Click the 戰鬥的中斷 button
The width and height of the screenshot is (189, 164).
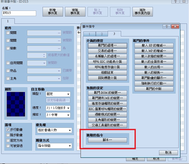154,89
